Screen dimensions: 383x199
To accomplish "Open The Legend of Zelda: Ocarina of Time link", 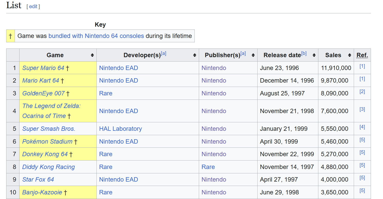I will [x=51, y=111].
